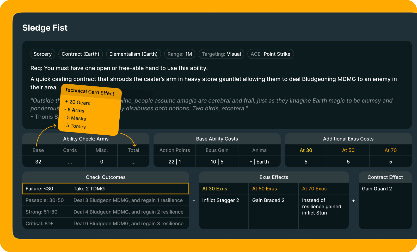Click the Exus Gain value 10 | 5

coord(217,162)
